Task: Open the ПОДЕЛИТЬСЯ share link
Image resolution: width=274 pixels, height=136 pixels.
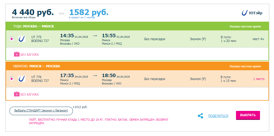Action: coord(218,116)
